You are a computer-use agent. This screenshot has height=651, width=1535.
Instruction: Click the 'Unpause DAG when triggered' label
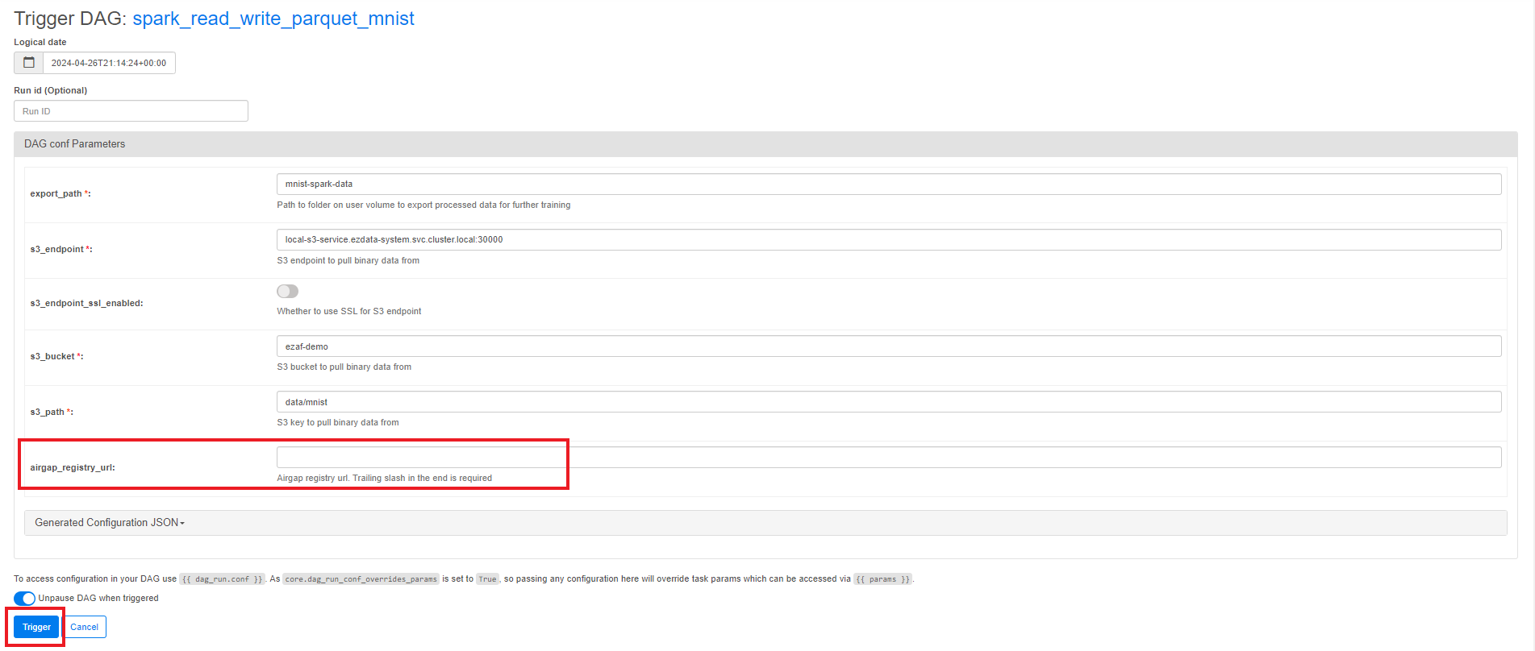pyautogui.click(x=98, y=598)
